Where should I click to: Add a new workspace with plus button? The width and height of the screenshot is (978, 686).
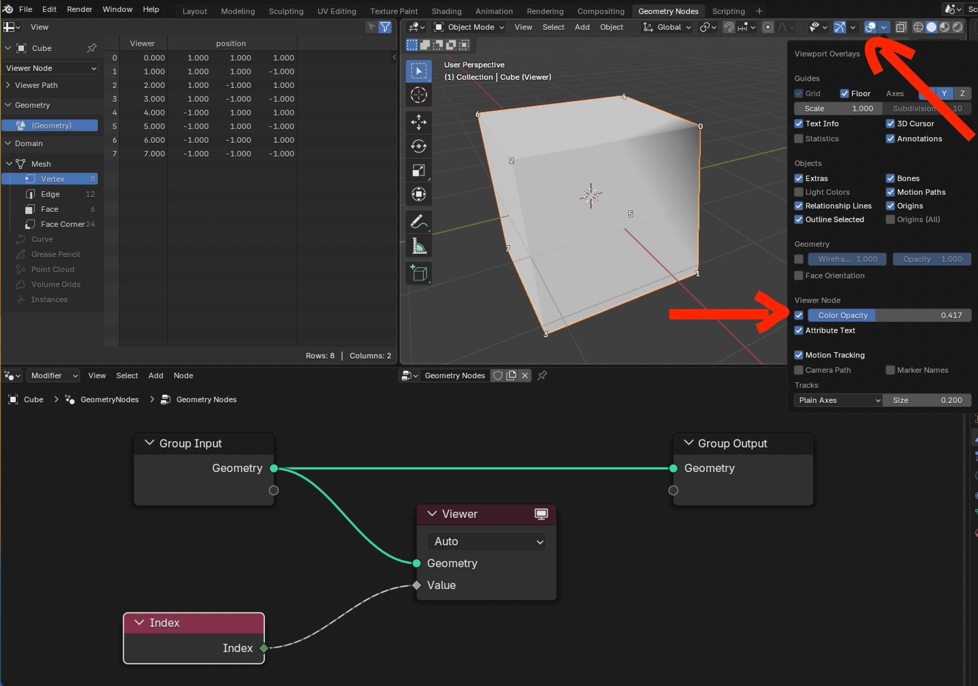pos(759,11)
